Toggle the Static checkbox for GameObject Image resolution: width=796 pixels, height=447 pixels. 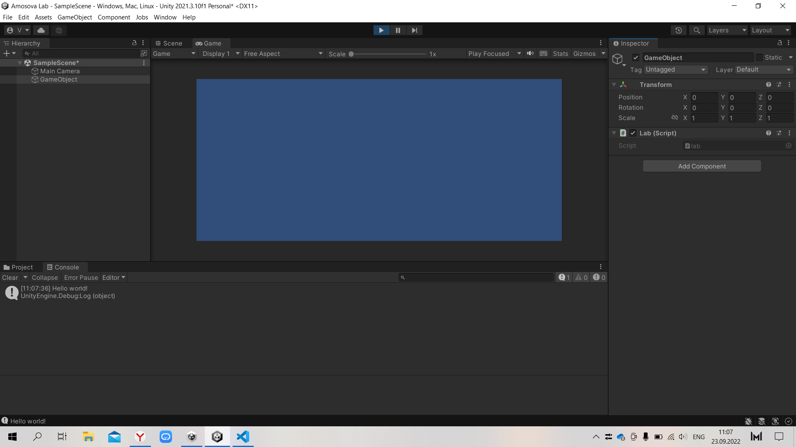760,57
